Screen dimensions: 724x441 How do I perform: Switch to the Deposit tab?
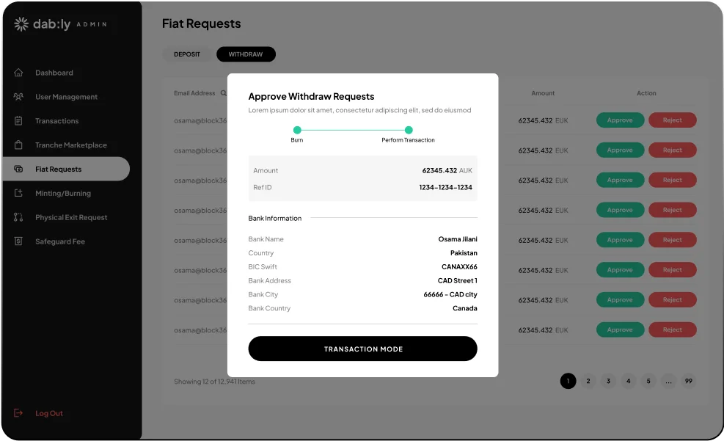187,54
